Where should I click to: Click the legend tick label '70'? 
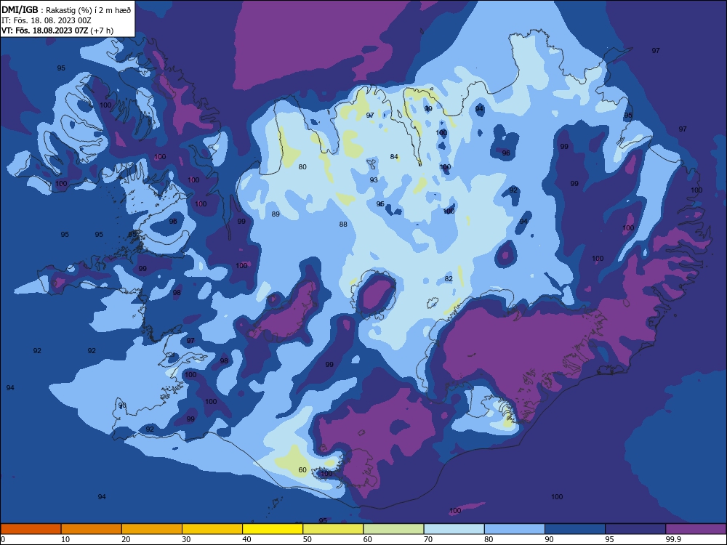428,539
